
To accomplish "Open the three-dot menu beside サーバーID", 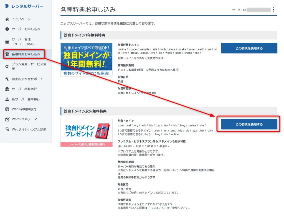I will coord(273,10).
